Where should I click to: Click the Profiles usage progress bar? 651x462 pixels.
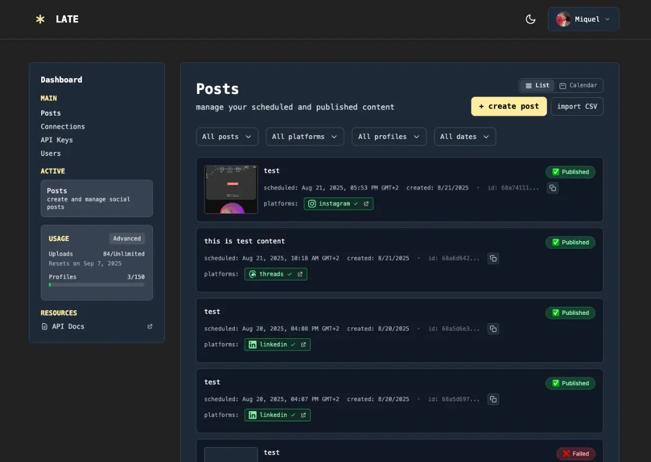coord(97,284)
